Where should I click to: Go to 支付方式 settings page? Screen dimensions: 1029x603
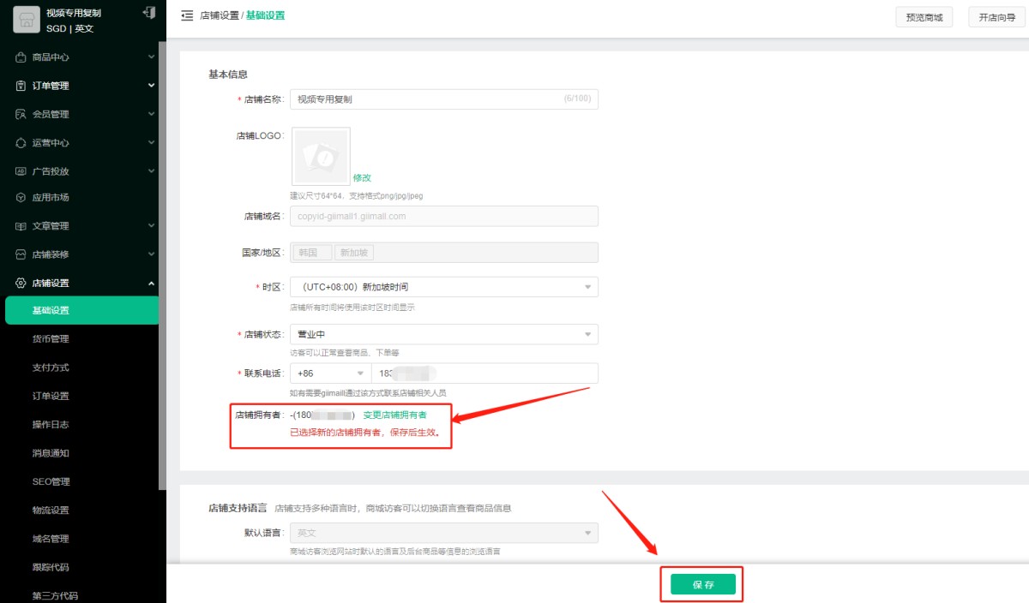[x=51, y=367]
